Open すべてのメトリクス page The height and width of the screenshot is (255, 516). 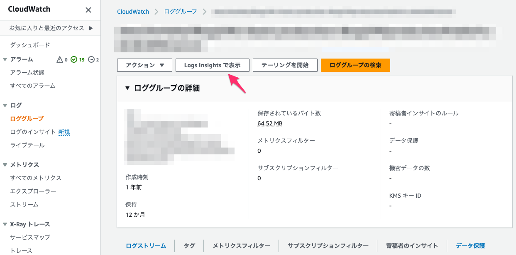tap(36, 178)
